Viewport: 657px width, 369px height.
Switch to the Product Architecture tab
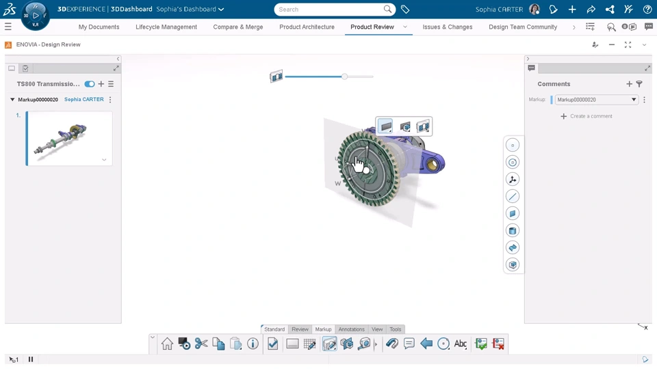[x=307, y=27]
